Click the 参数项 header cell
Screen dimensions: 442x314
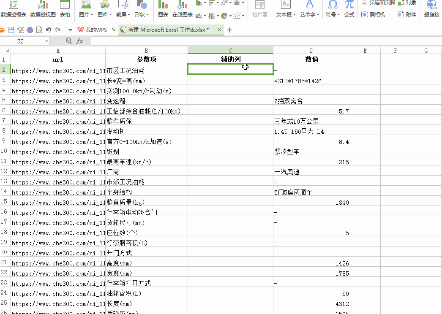point(146,59)
